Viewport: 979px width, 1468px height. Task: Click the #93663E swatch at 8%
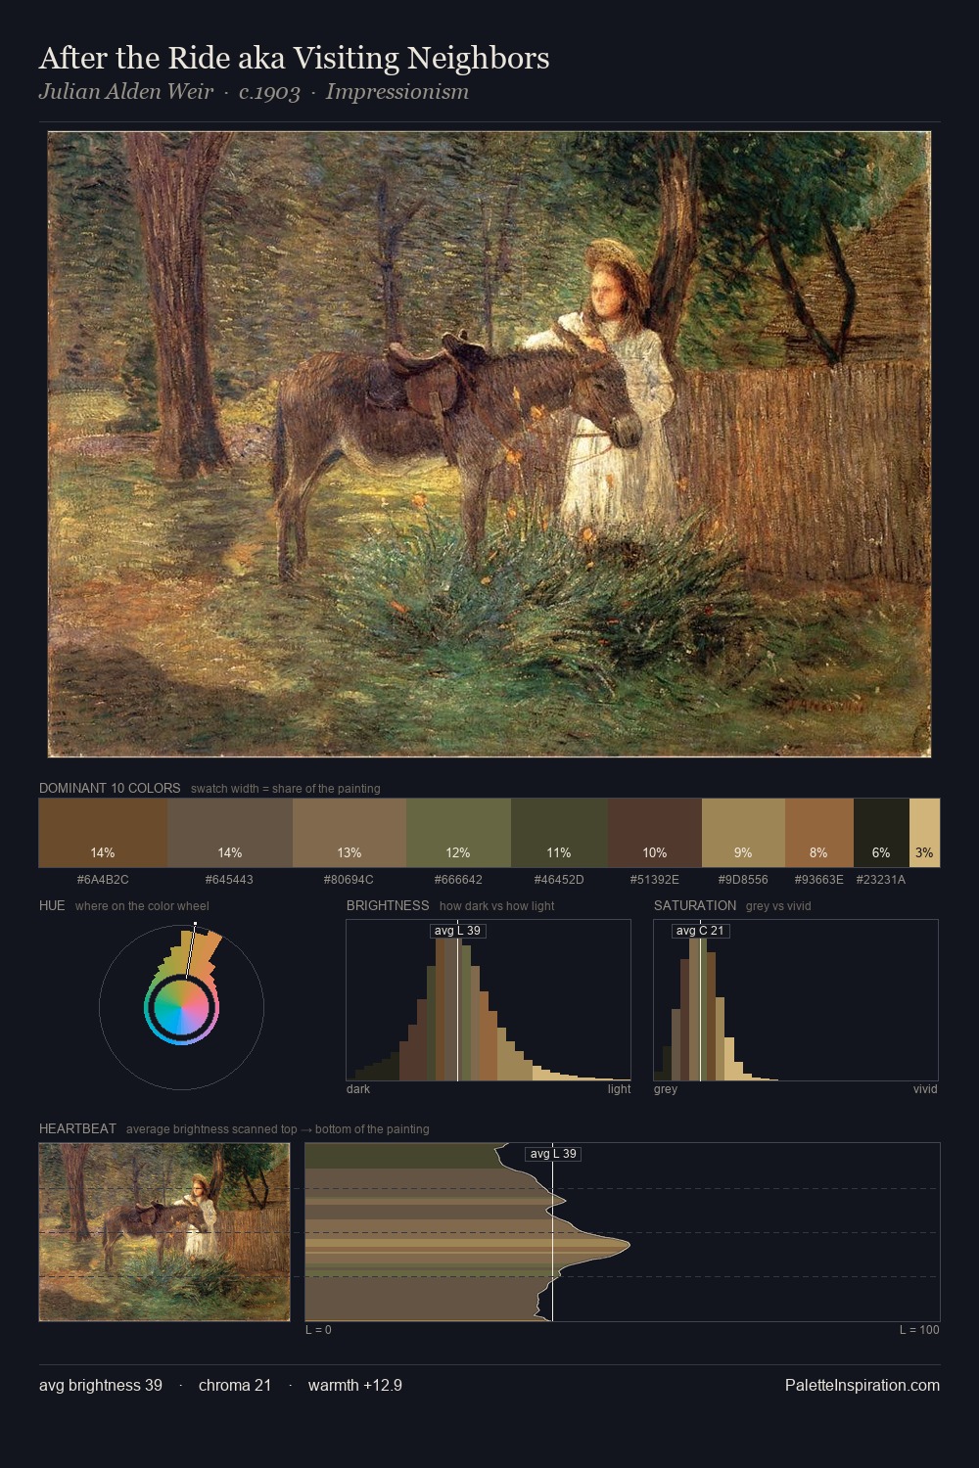point(819,833)
